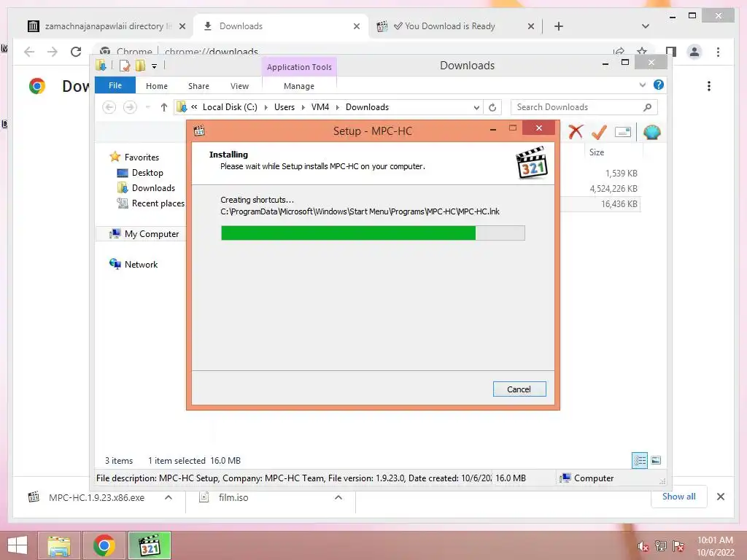Click the search magnifier icon in the explorer
747x560 pixels.
pos(647,107)
